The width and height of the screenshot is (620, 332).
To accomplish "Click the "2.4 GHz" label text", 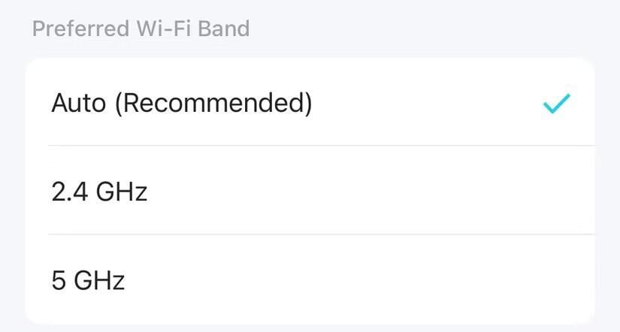I will click(99, 192).
